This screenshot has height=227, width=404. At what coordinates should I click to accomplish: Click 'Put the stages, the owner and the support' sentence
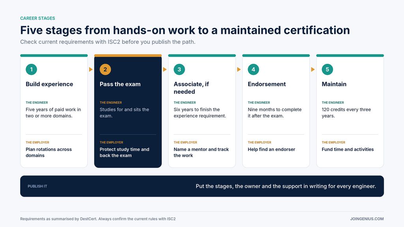click(x=286, y=186)
